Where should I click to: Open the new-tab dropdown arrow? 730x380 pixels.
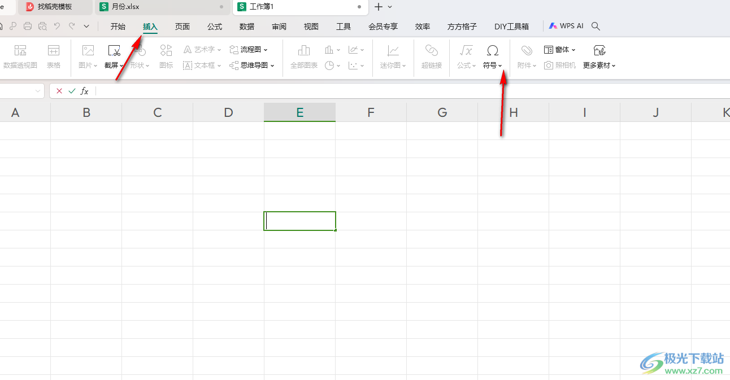[x=390, y=7]
